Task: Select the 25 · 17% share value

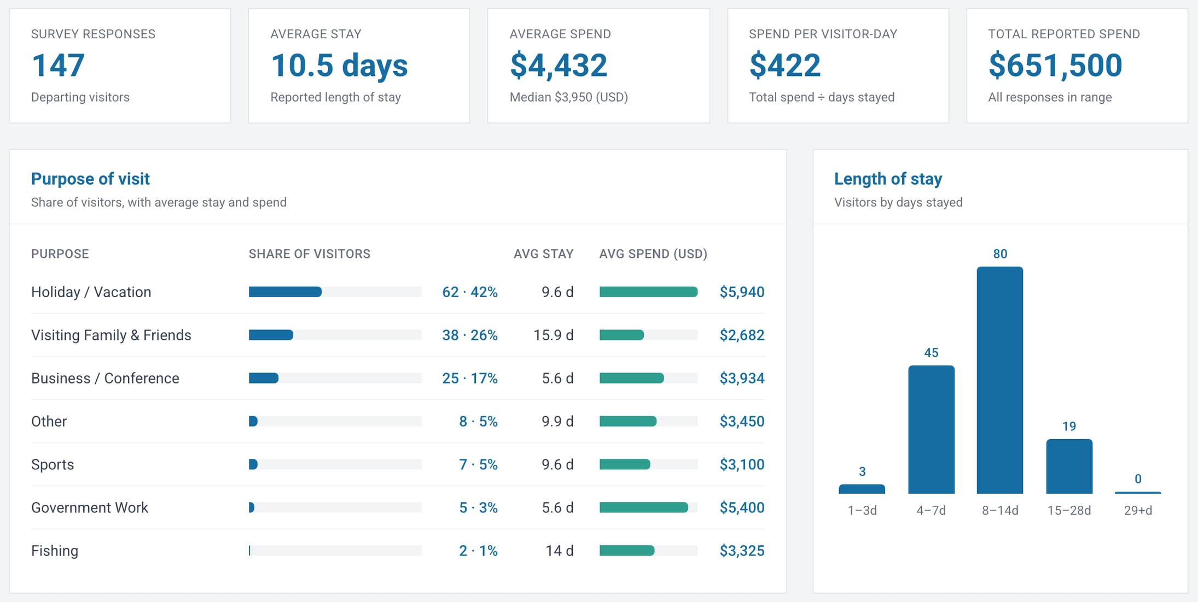Action: 470,379
